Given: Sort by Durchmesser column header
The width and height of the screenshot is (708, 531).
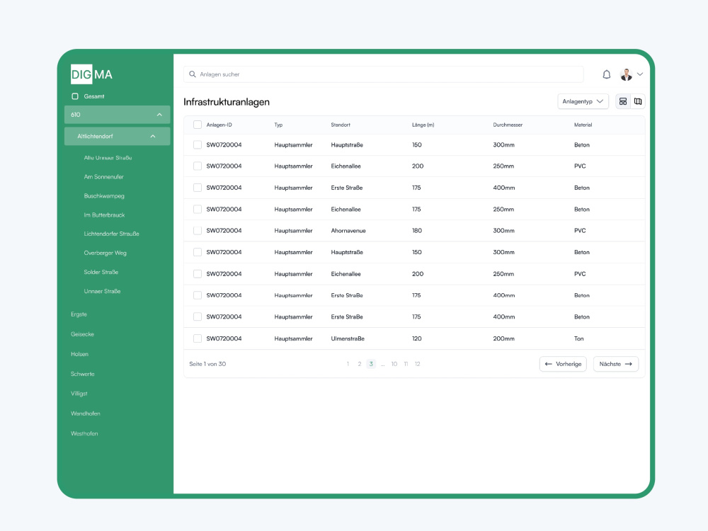Looking at the screenshot, I should (x=508, y=125).
